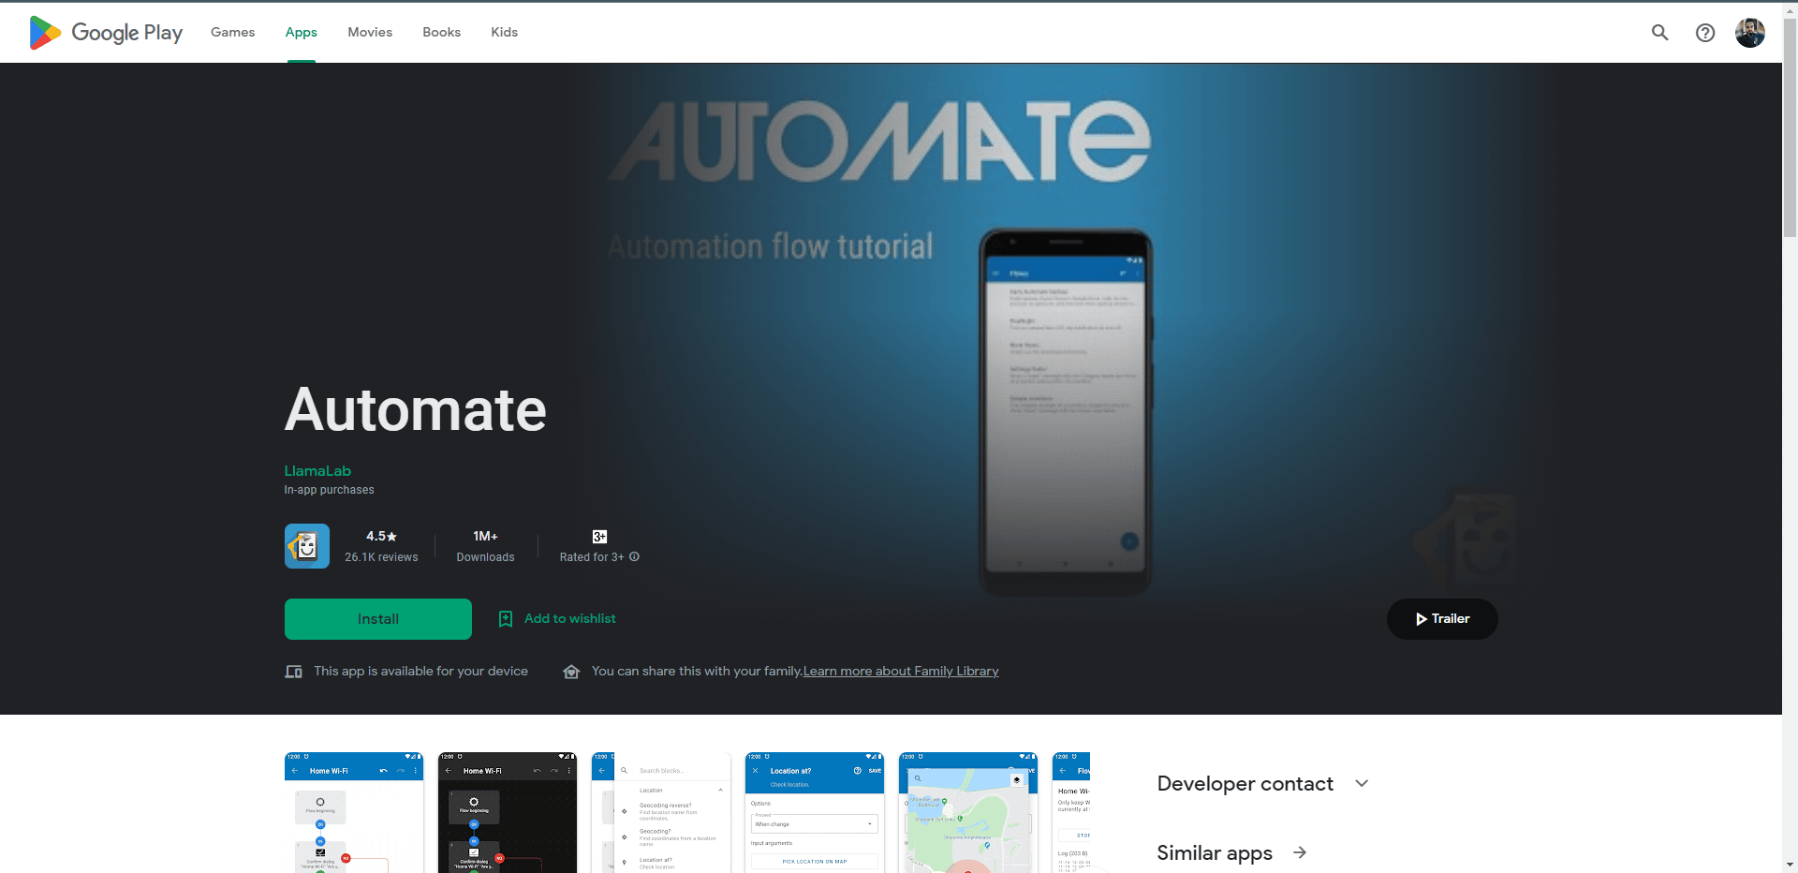Open map location screenshot thumbnail
Image resolution: width=1798 pixels, height=873 pixels.
[968, 812]
